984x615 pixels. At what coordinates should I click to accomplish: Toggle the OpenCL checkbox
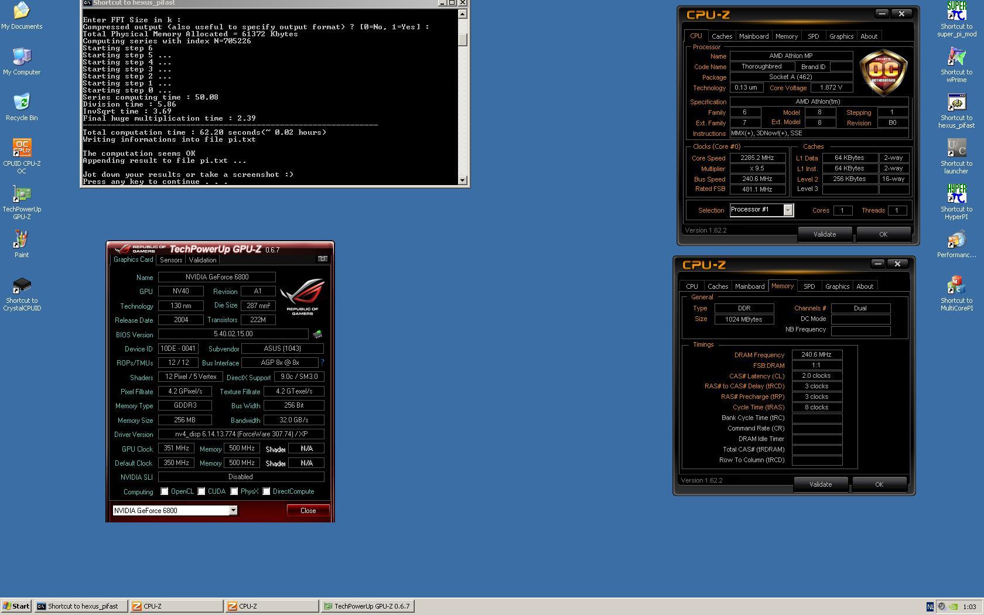(165, 491)
